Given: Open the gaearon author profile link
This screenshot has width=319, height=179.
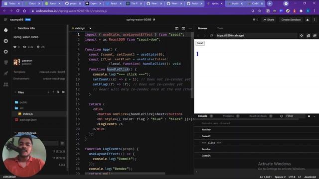Looking at the screenshot, I should [27, 61].
